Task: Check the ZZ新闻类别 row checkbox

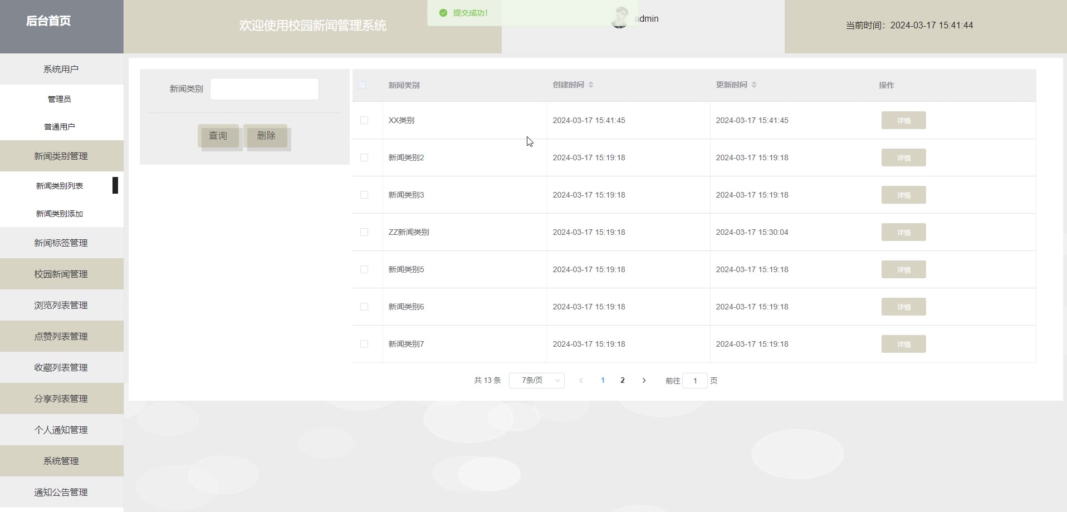Action: [364, 232]
